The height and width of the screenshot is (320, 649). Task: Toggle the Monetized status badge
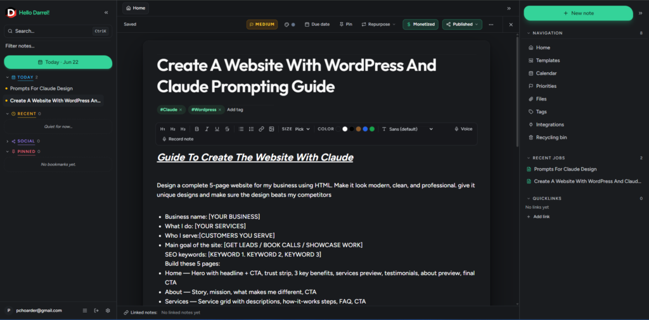[421, 25]
